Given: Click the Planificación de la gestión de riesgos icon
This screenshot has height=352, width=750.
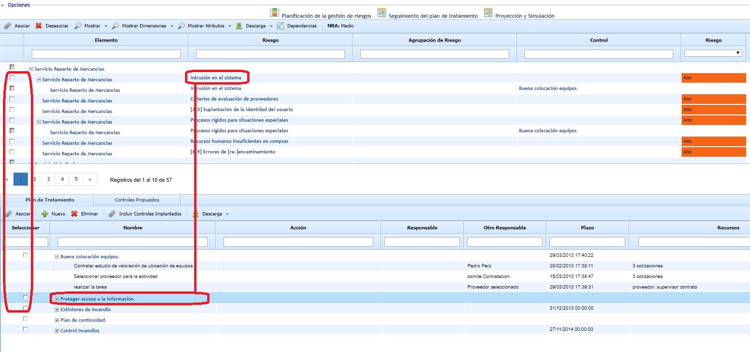Looking at the screenshot, I should pos(275,13).
